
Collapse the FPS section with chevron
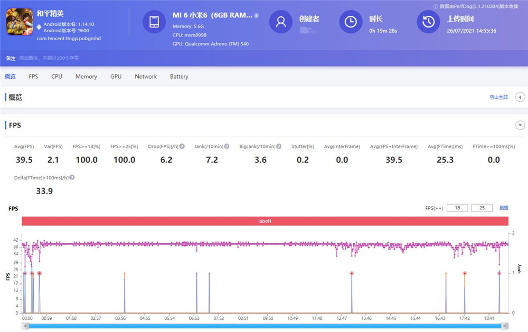[520, 125]
